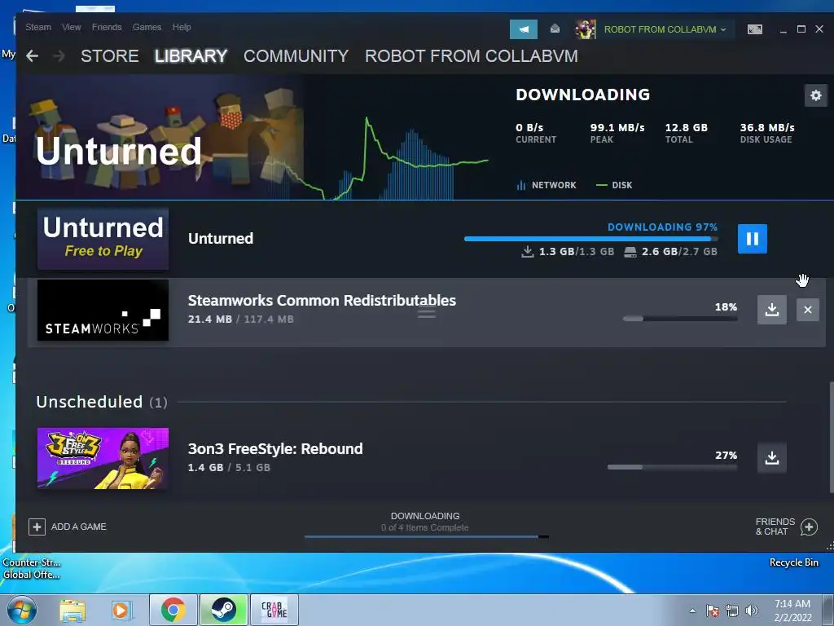
Task: Click the volume speaker tray icon
Action: (x=752, y=611)
